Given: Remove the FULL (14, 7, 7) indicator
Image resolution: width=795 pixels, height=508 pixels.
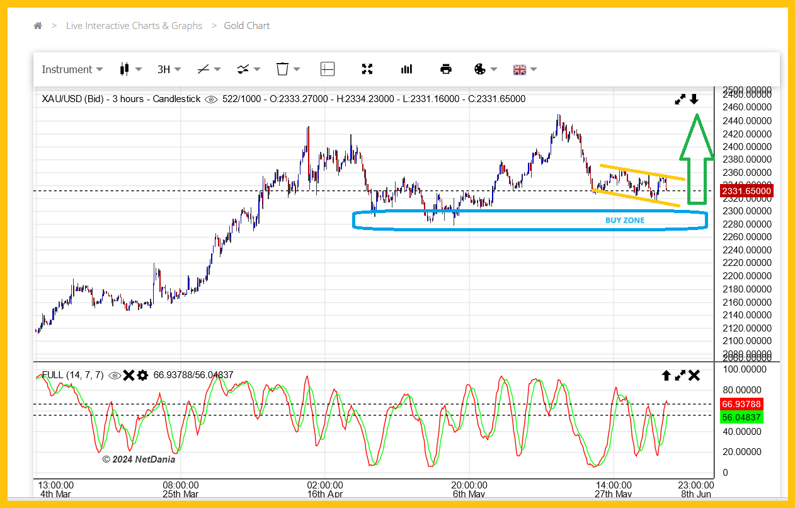Looking at the screenshot, I should pyautogui.click(x=129, y=376).
